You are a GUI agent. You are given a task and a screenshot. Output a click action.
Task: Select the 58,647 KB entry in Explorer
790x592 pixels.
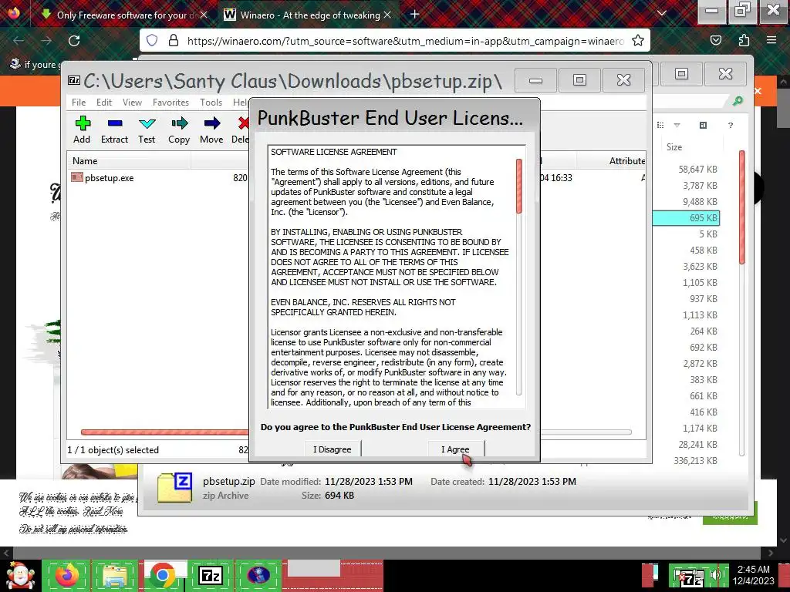(697, 169)
